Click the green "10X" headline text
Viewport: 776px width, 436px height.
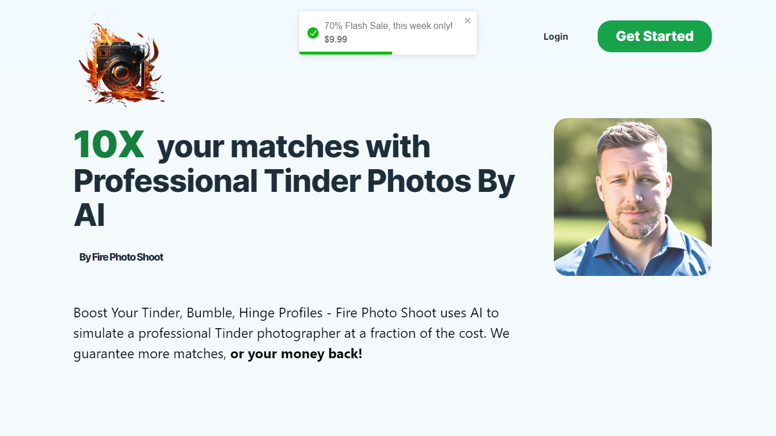tap(110, 145)
